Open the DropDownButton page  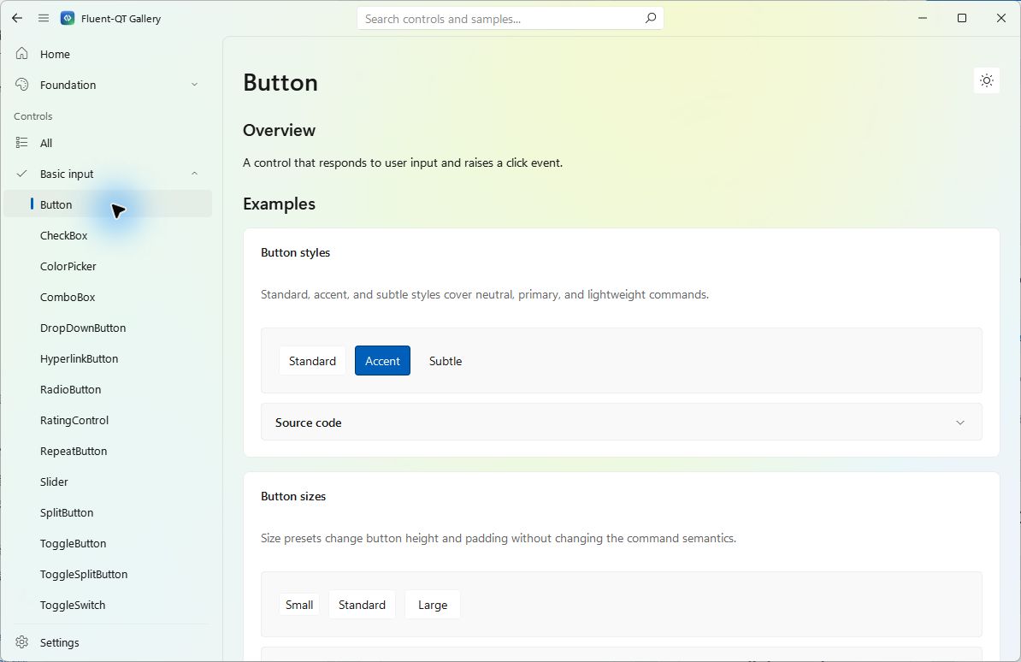tap(83, 328)
